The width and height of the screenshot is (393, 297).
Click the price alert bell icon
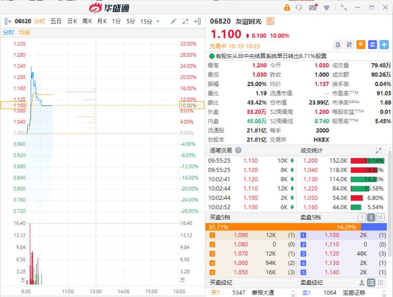point(338,45)
